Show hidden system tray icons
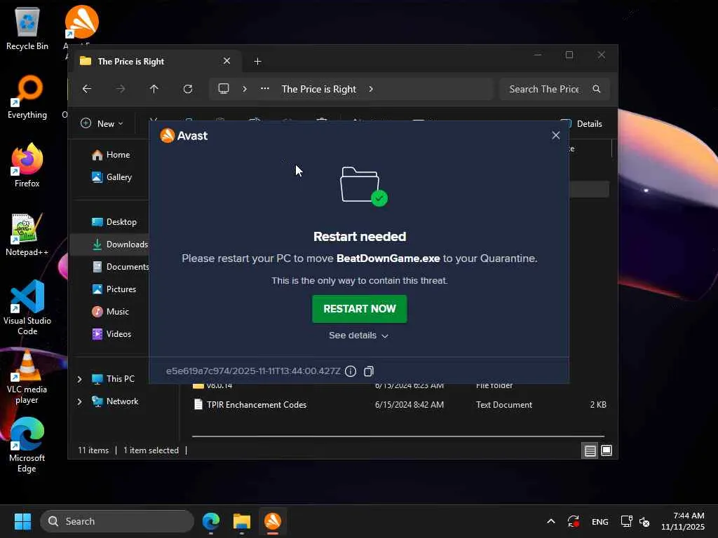 (551, 521)
